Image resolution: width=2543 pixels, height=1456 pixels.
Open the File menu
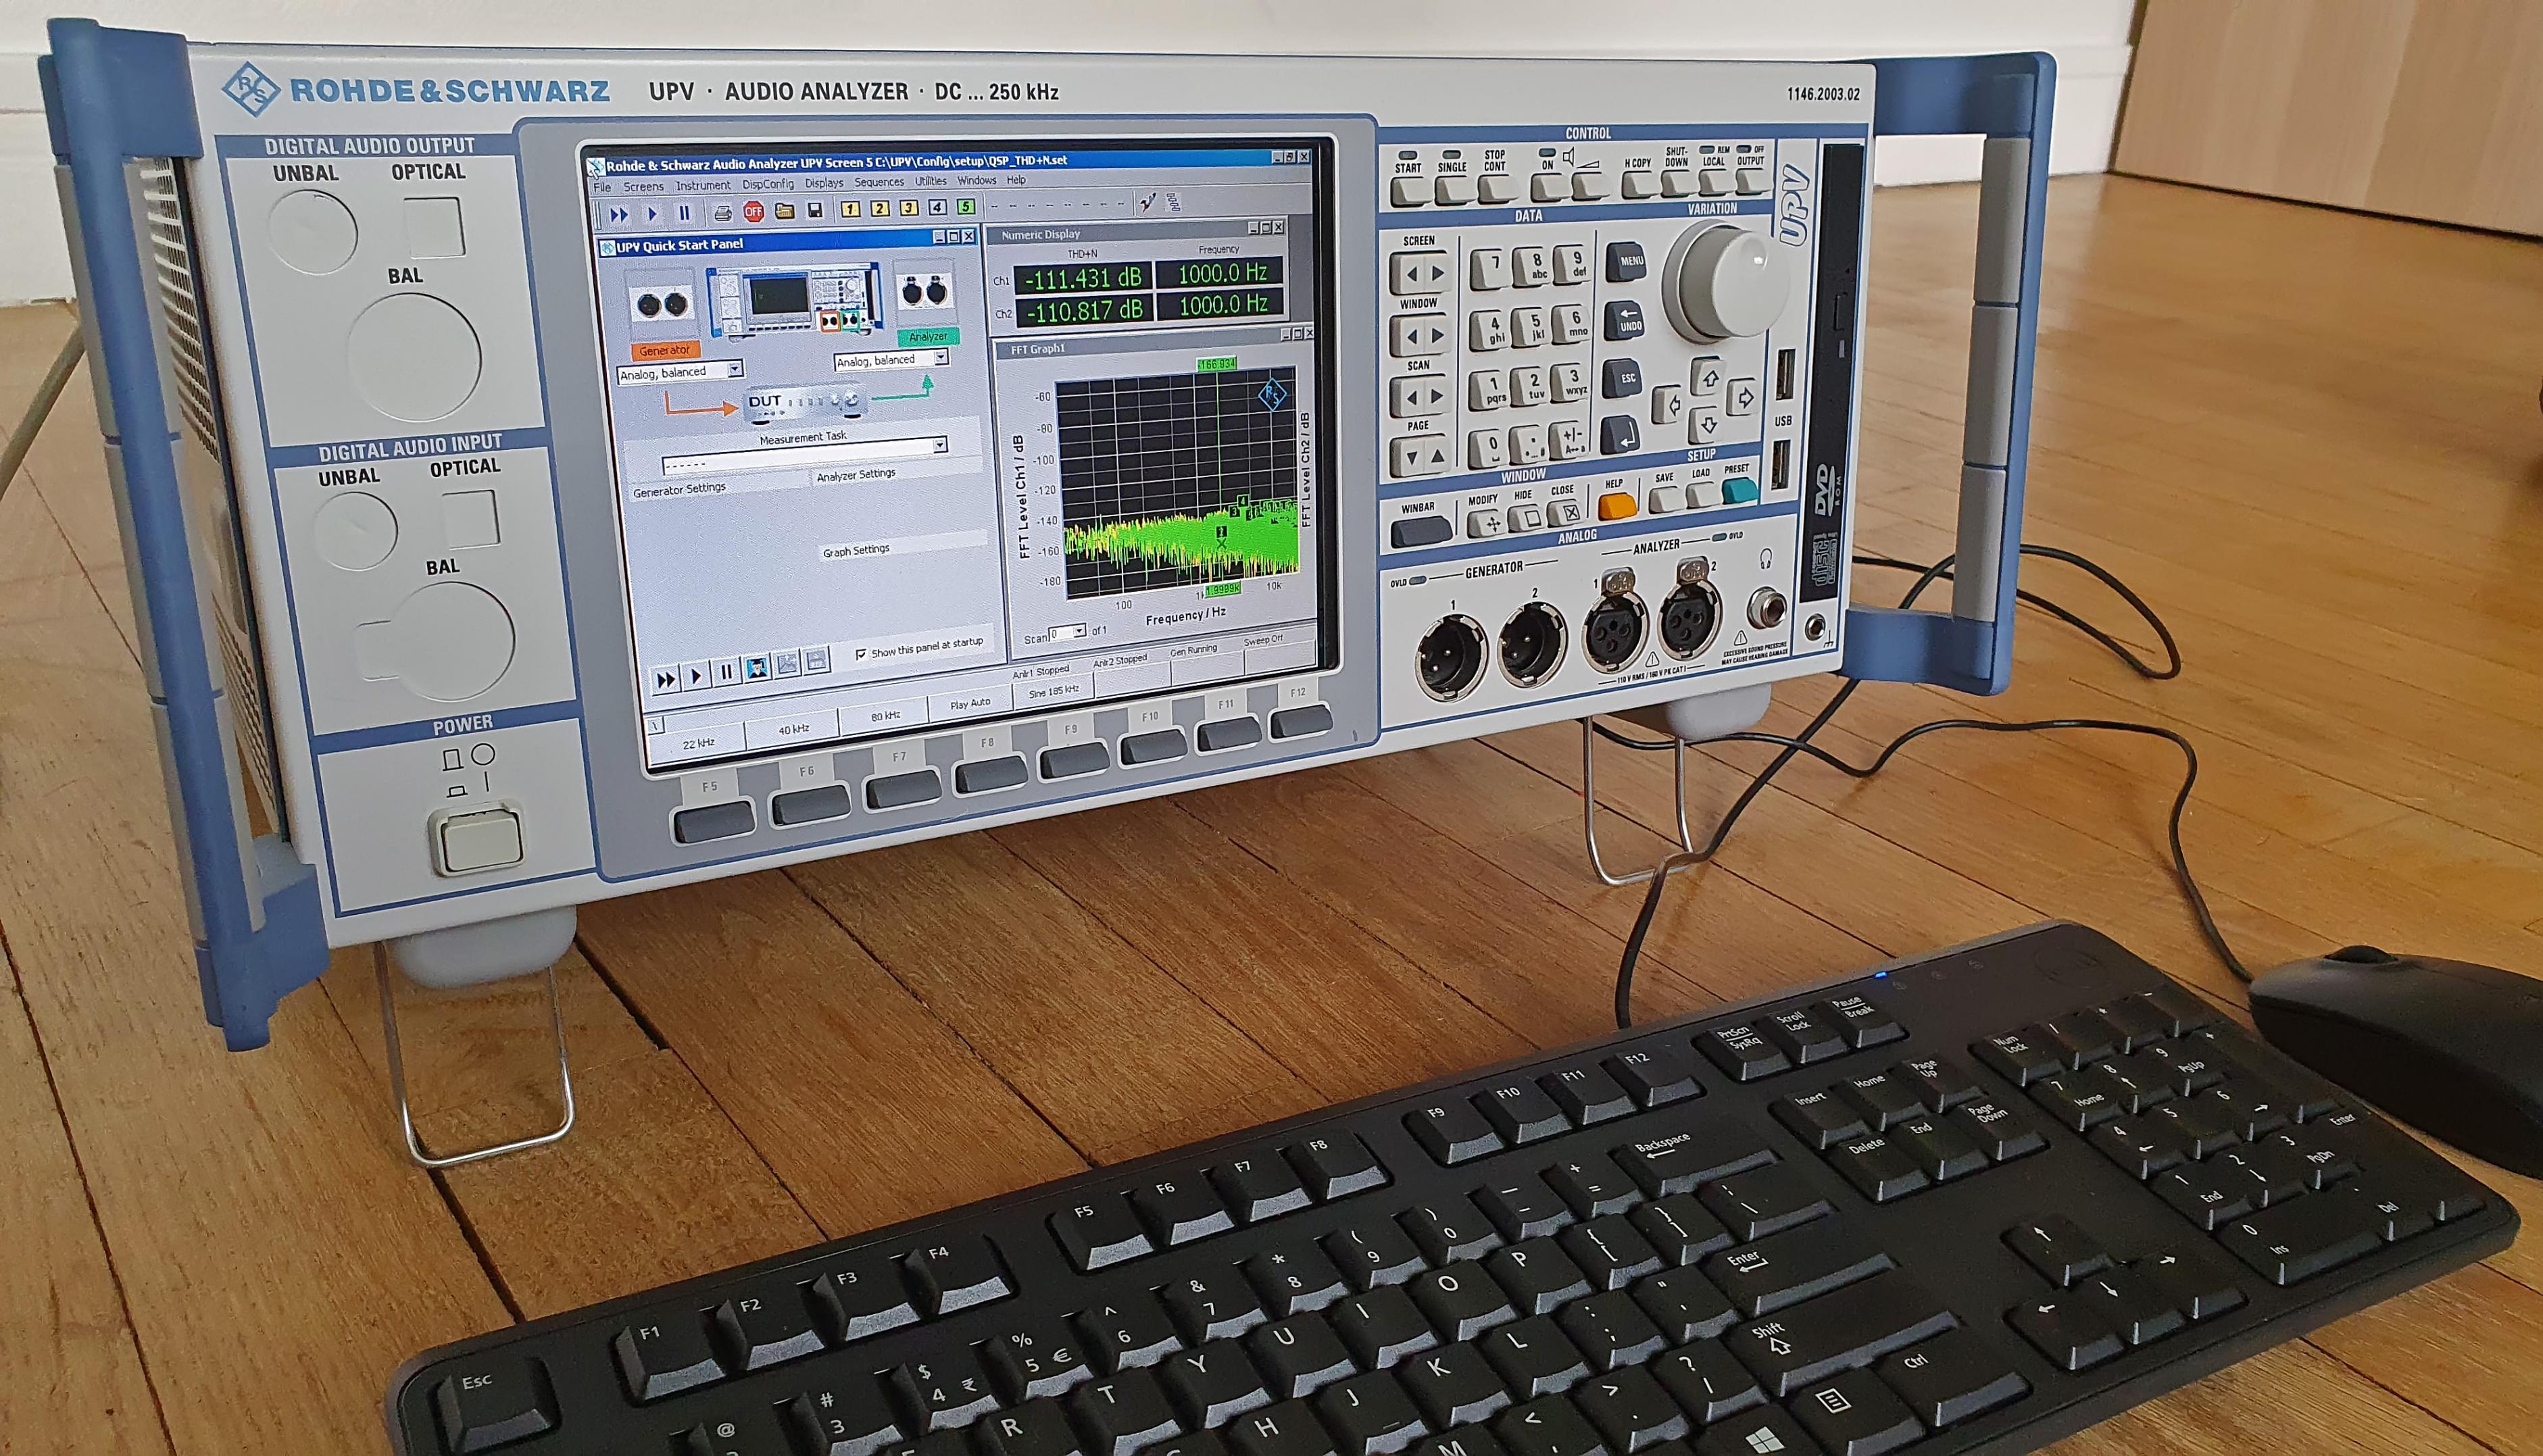point(602,187)
